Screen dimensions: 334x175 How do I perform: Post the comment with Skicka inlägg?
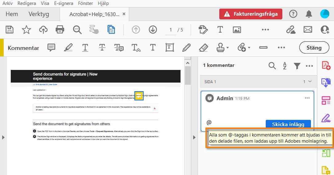(x=288, y=124)
